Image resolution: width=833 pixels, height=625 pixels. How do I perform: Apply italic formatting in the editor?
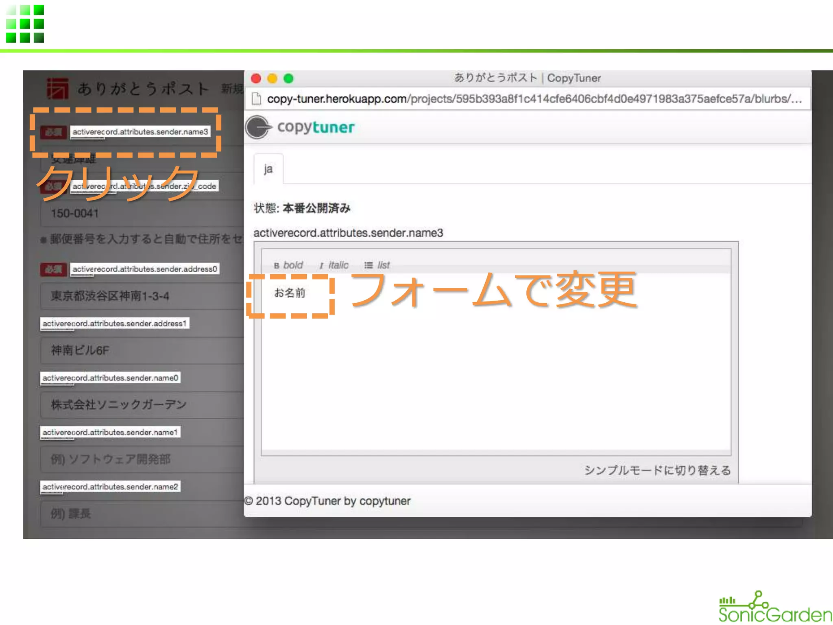(334, 265)
